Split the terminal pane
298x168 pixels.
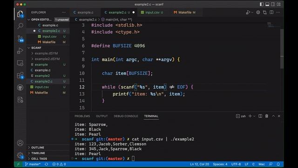pyautogui.click(x=260, y=116)
